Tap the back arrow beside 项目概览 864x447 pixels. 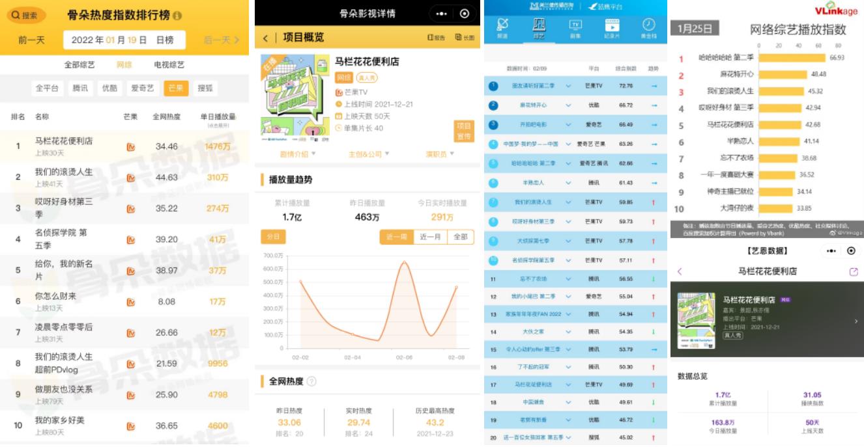point(265,38)
